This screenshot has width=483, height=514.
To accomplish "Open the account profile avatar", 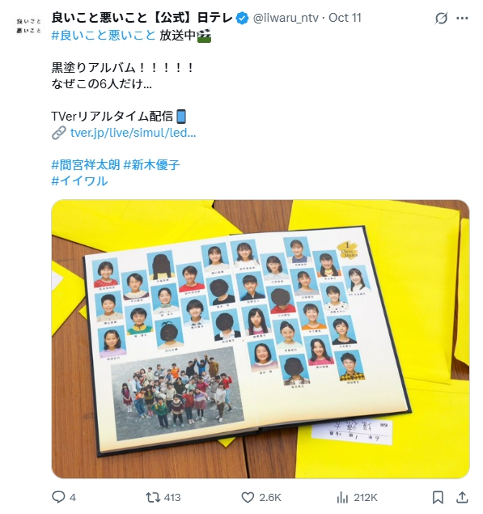I will click(29, 26).
